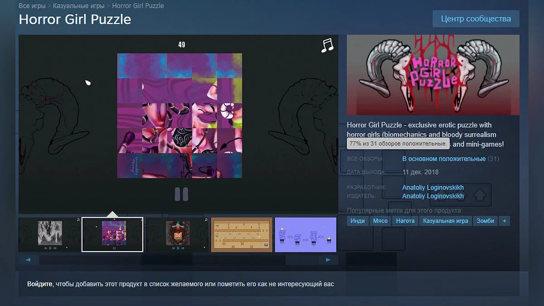The width and height of the screenshot is (544, 306).
Task: Click the 'Войдите' sign-in link
Action: (40, 284)
